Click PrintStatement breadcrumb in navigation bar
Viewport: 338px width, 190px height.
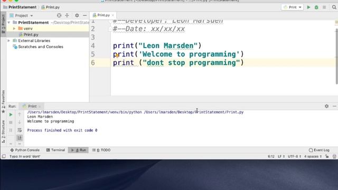tap(20, 7)
